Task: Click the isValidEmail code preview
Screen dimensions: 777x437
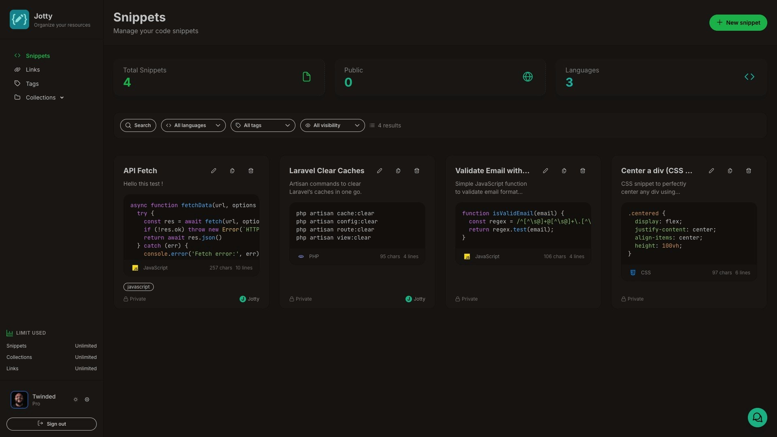Action: pos(523,225)
